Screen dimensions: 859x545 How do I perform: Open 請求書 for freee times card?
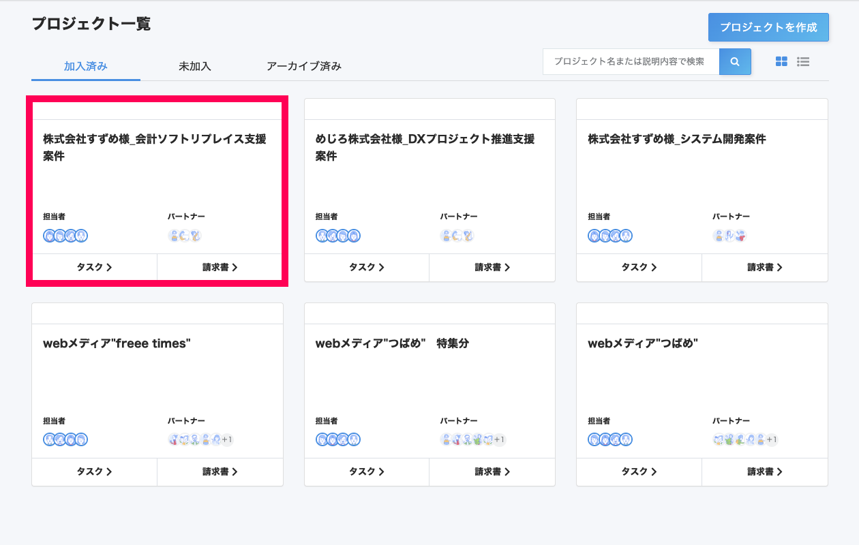coord(220,471)
